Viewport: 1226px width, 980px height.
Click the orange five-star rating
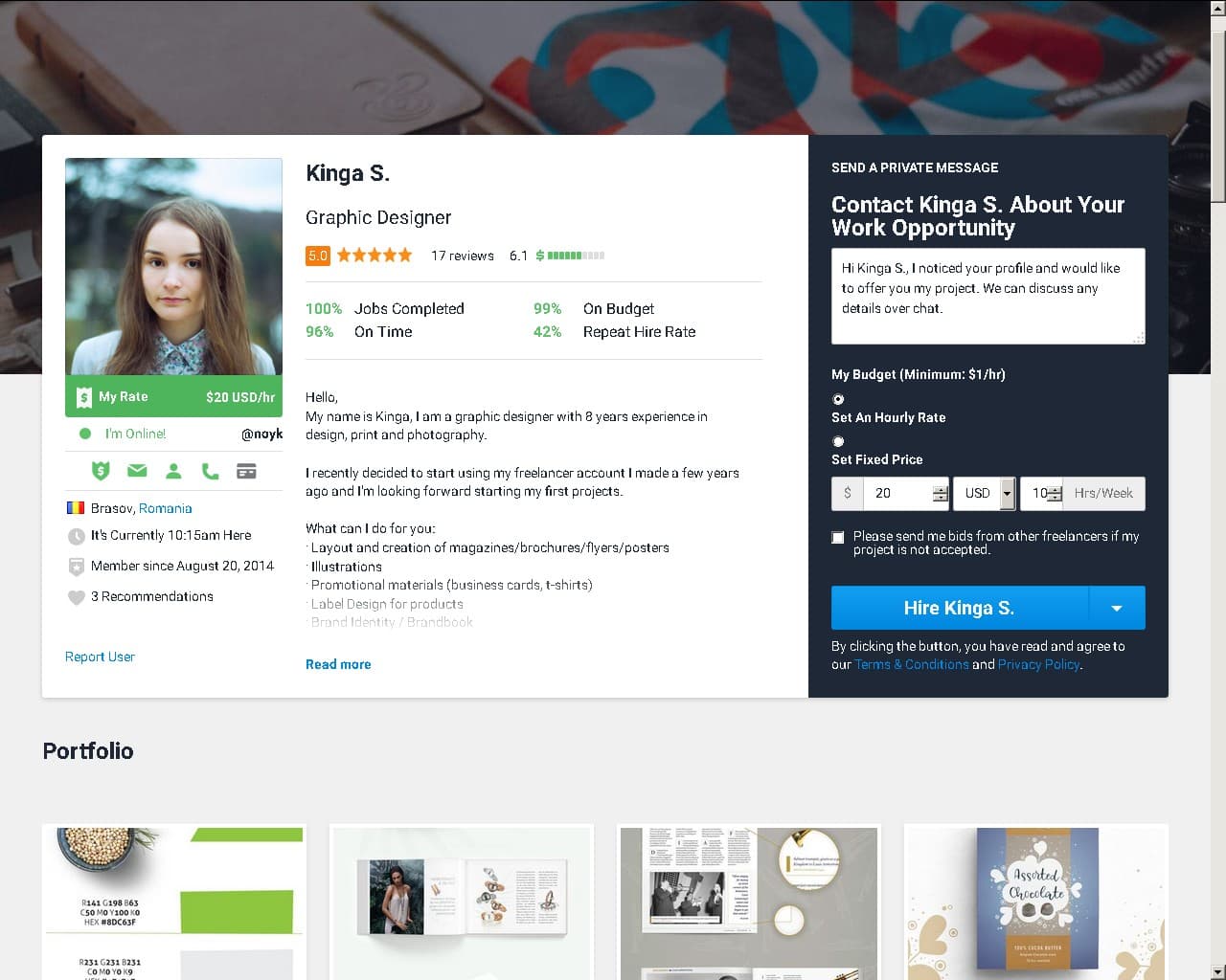pyautogui.click(x=375, y=256)
